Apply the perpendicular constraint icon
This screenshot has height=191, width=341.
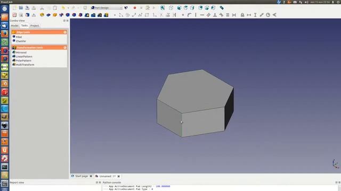[215, 15]
